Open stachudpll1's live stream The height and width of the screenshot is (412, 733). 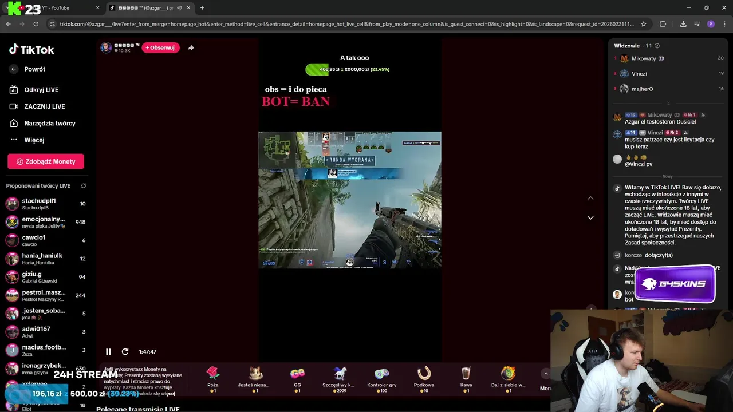point(46,204)
